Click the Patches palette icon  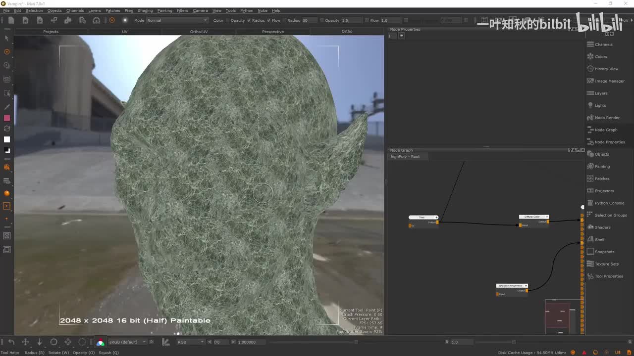click(x=590, y=178)
